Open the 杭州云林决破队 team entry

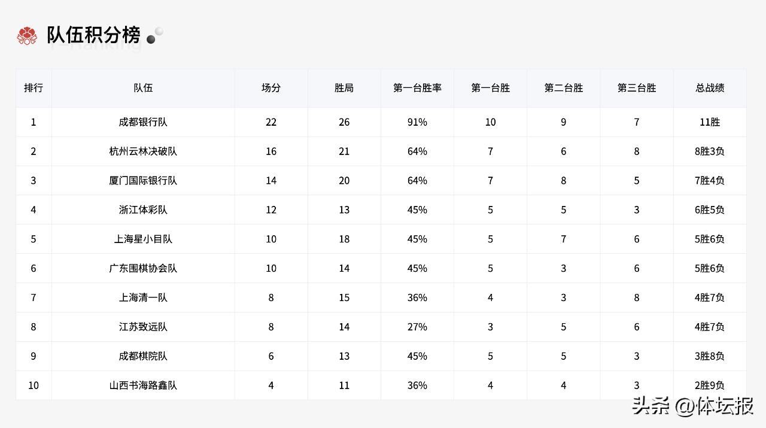click(143, 151)
